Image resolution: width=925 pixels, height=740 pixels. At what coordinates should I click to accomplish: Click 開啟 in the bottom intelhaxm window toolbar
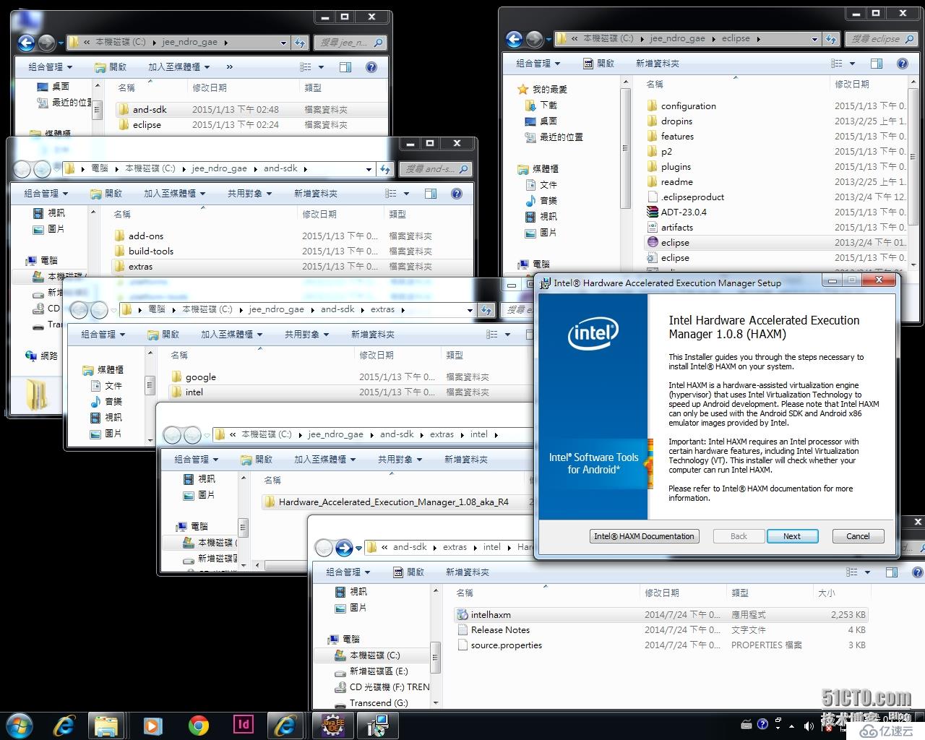click(408, 572)
